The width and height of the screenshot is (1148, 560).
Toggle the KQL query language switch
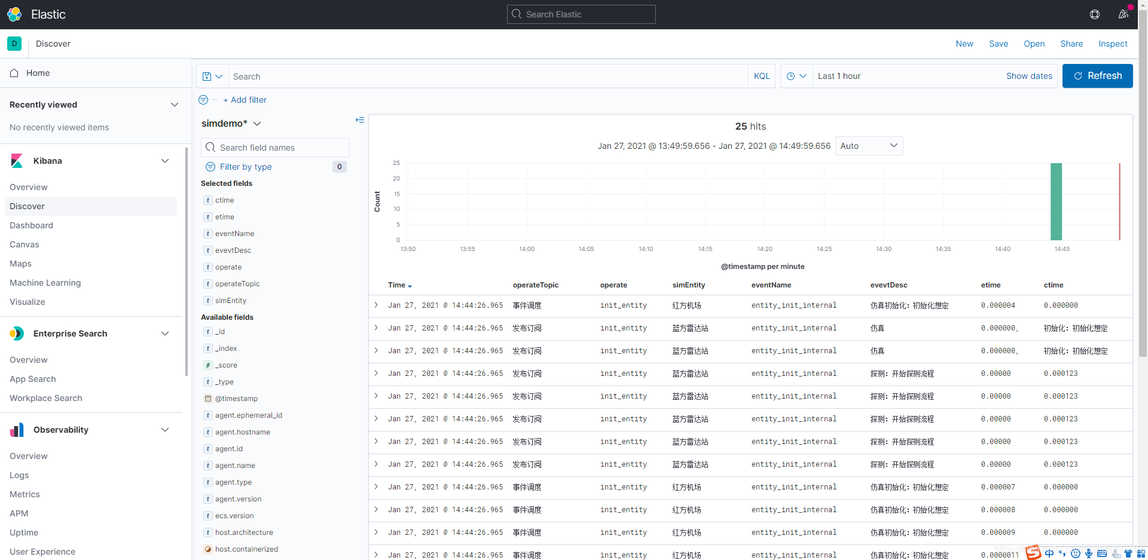tap(762, 76)
